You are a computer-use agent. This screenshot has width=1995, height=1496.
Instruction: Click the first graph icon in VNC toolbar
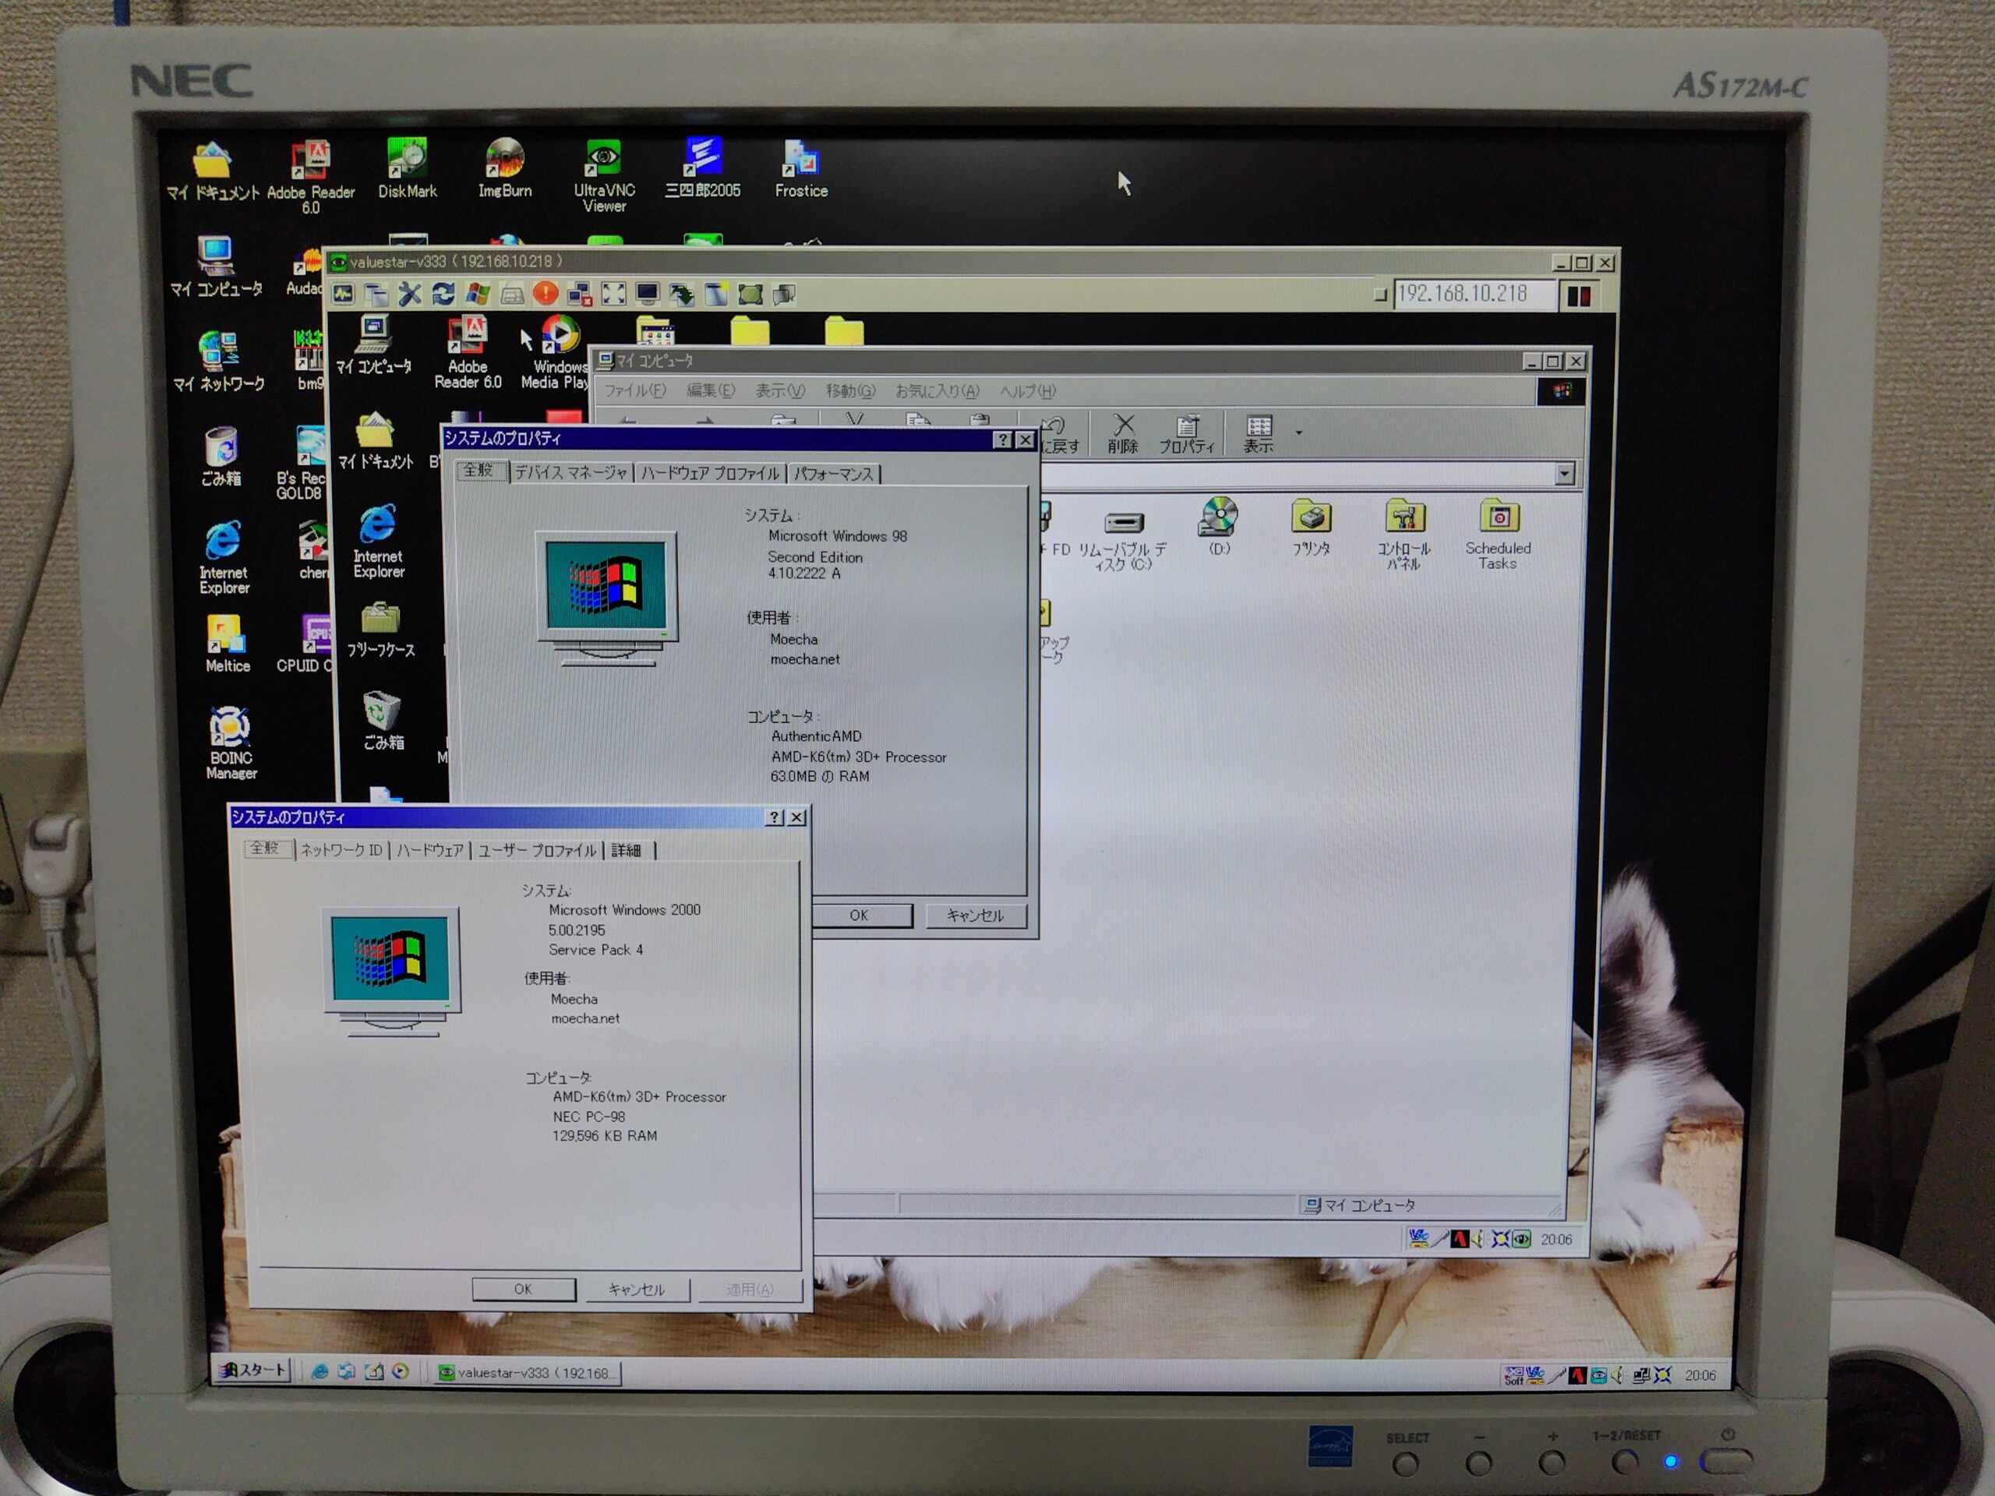[x=343, y=293]
